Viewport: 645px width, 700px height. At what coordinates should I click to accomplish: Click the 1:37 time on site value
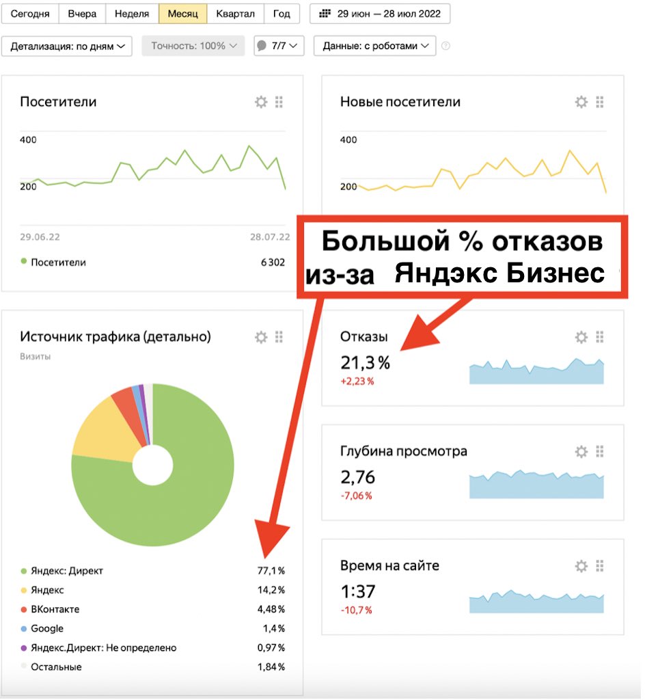click(x=358, y=591)
